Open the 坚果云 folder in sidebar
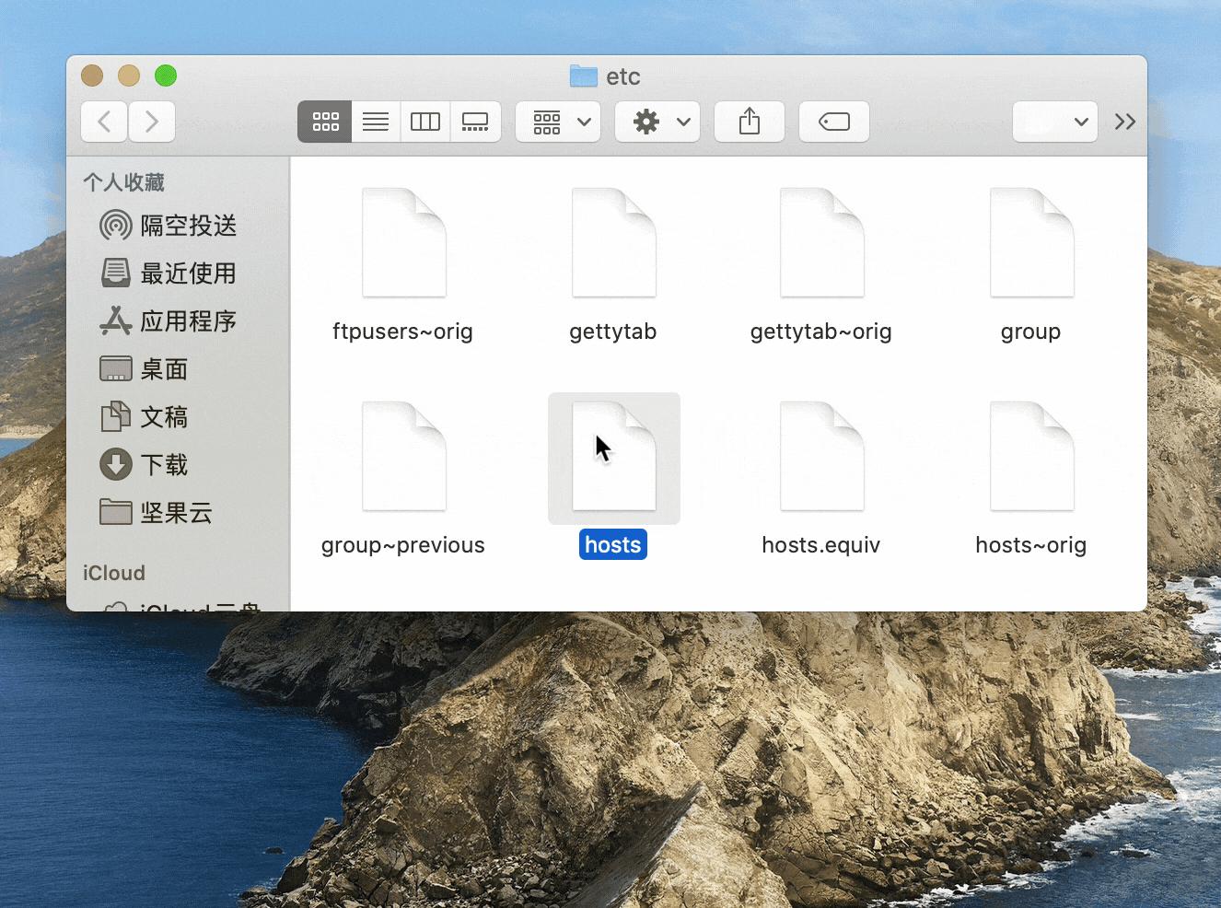1221x908 pixels. pos(175,513)
